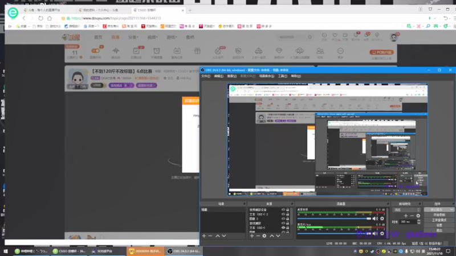Open OBS 编辑(E) menu
This screenshot has height=256, width=456.
click(x=218, y=76)
